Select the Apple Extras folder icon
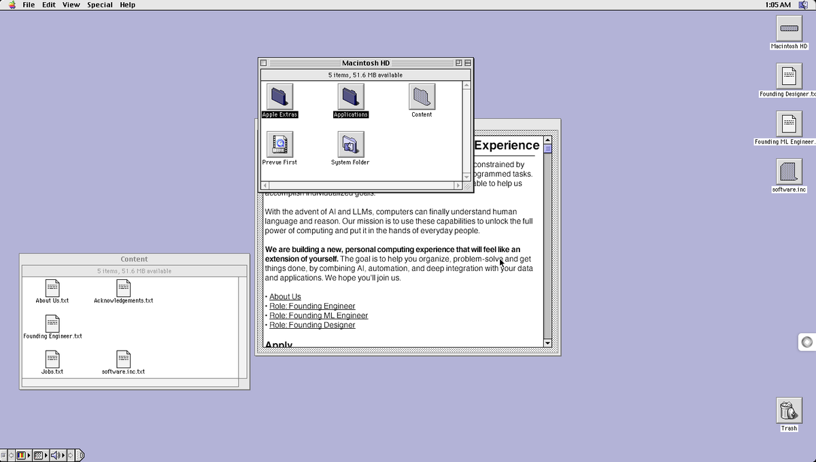 point(279,96)
